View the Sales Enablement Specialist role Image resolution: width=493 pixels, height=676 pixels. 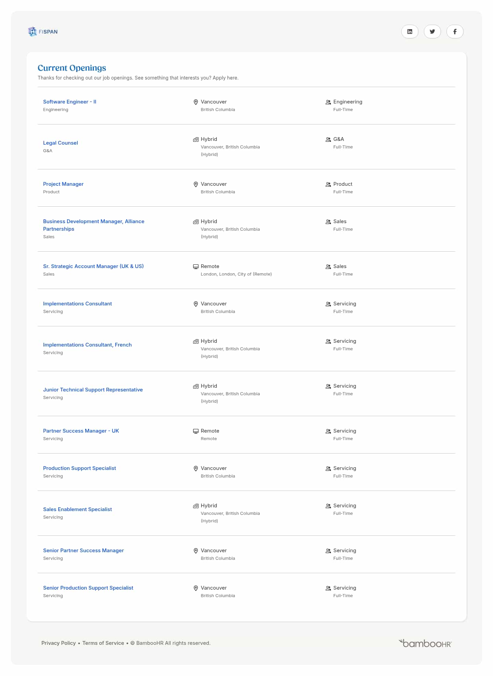(77, 509)
